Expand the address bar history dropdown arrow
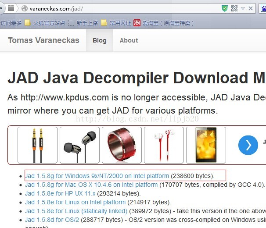The width and height of the screenshot is (266, 228). pyautogui.click(x=243, y=8)
